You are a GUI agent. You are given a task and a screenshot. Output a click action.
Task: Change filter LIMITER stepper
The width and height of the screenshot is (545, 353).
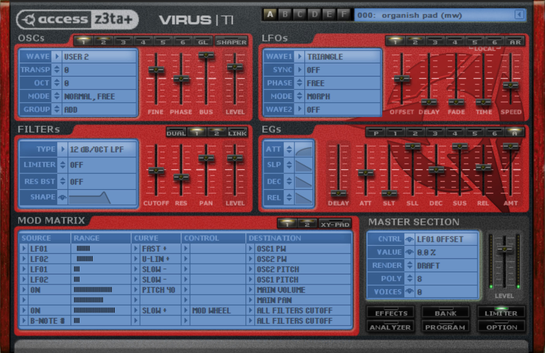pos(62,165)
